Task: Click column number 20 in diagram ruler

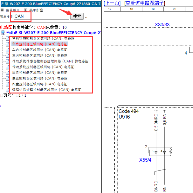Action: pos(175,9)
